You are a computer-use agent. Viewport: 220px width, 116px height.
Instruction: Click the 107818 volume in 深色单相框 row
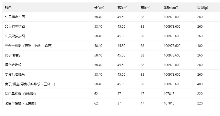click(x=169, y=94)
